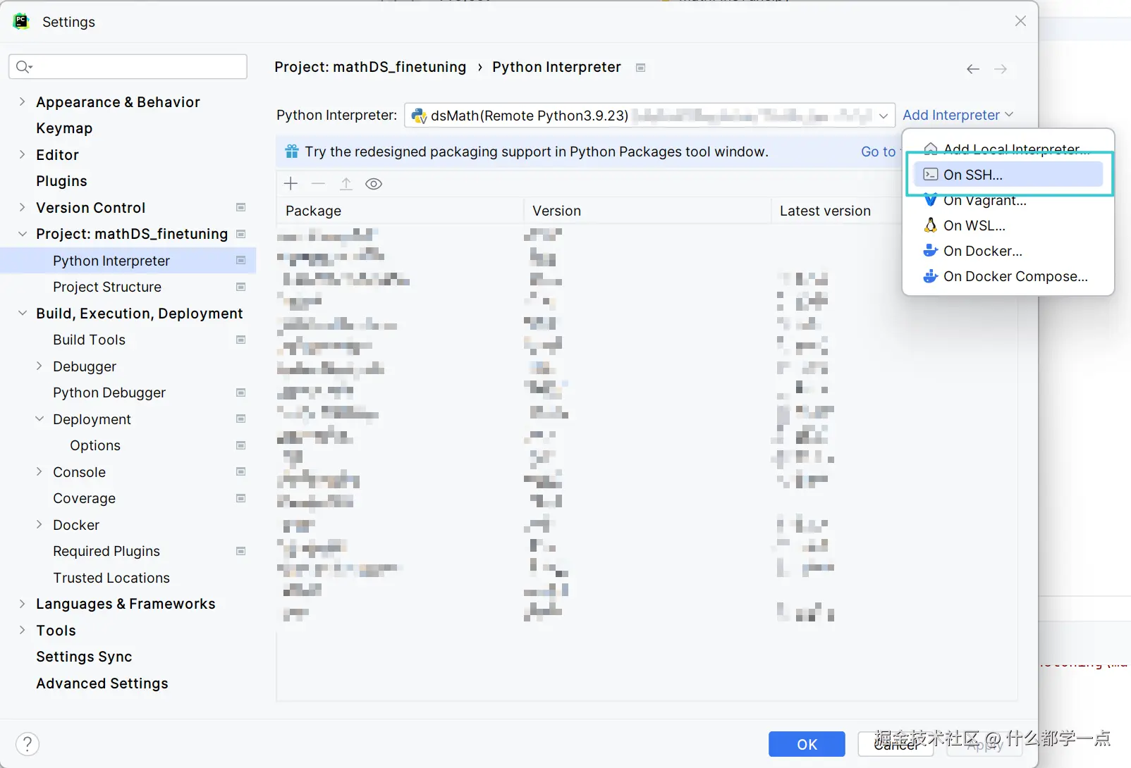1131x768 pixels.
Task: Open Project Structure settings
Action: click(x=107, y=287)
